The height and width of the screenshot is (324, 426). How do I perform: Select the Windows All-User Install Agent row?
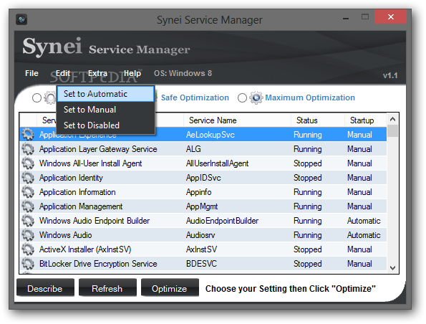click(x=203, y=163)
